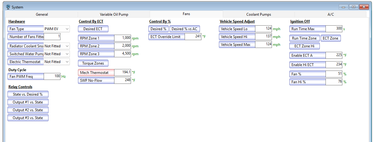Expand the Electric Thermostat dropdown
Screen dimensions: 377x142
click(x=57, y=62)
